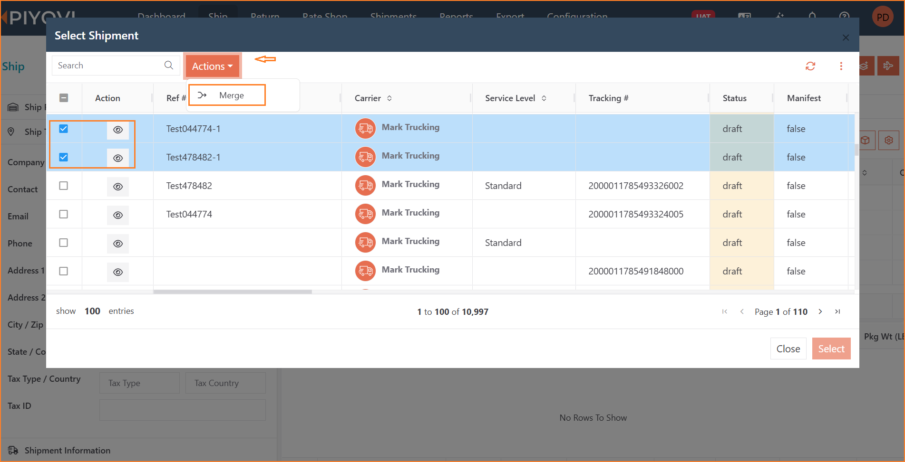View shipment Test478482-1 with eye icon

118,158
